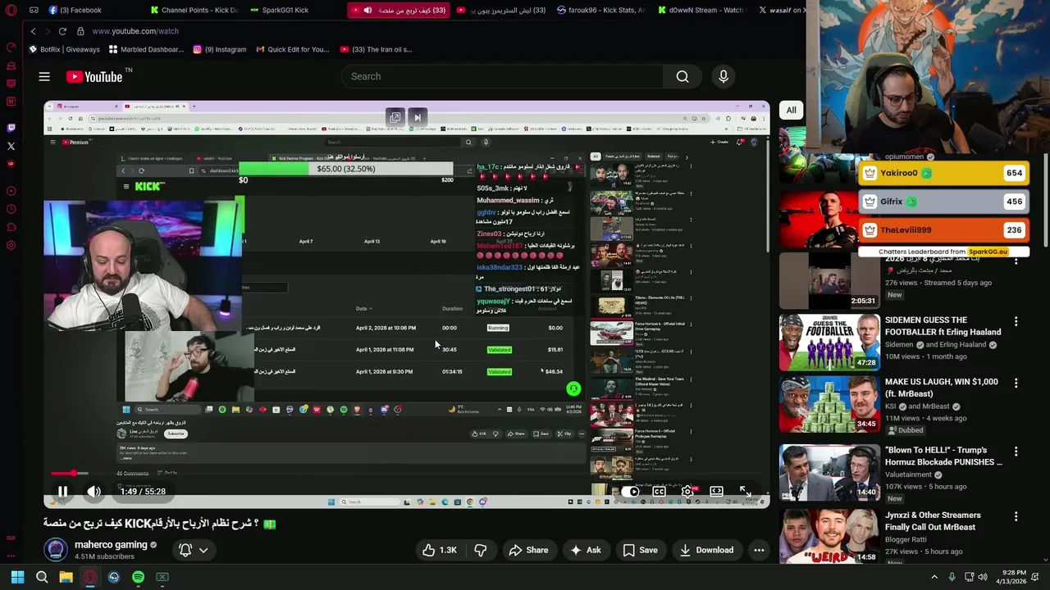Toggle closed captions CC button
This screenshot has width=1050, height=590.
pyautogui.click(x=659, y=492)
